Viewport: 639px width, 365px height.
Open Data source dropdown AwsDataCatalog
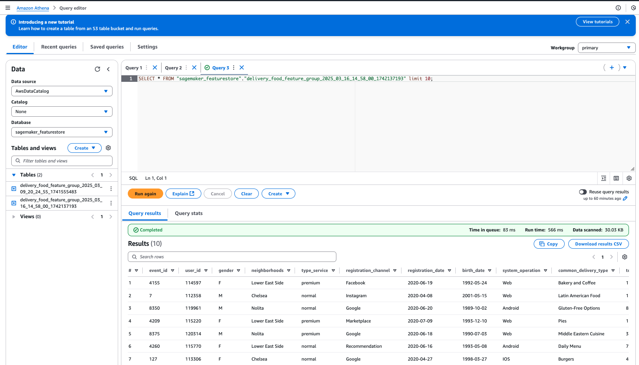tap(62, 91)
